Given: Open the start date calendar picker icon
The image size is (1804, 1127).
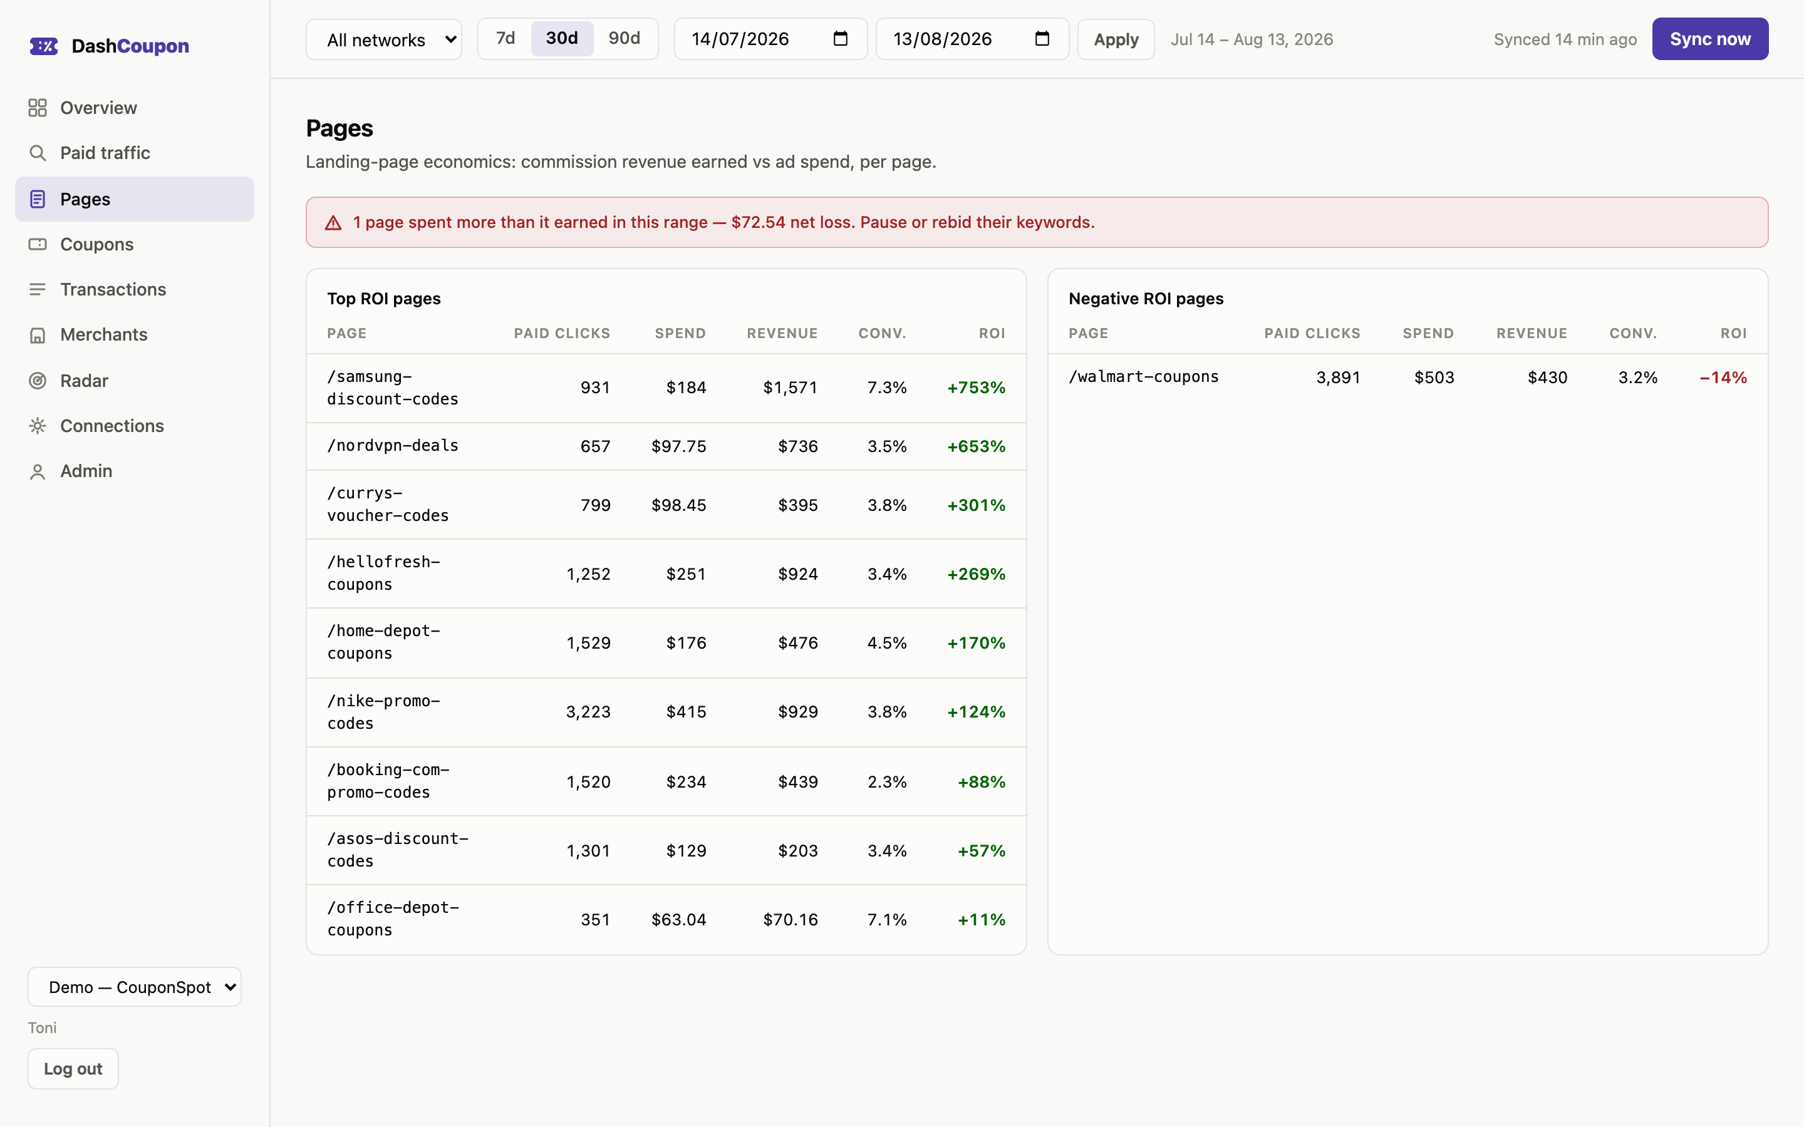Looking at the screenshot, I should click(840, 39).
